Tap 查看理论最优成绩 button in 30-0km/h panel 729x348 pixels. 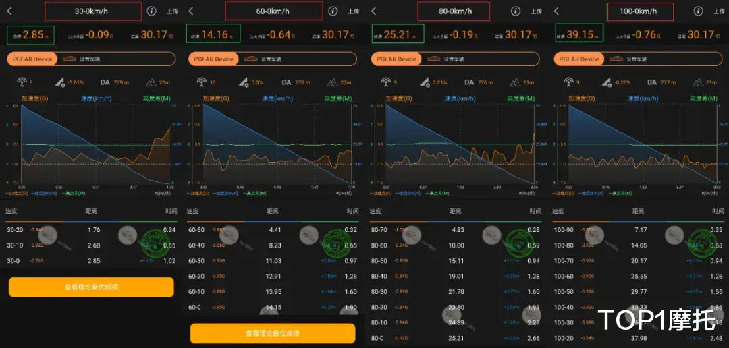(x=91, y=287)
